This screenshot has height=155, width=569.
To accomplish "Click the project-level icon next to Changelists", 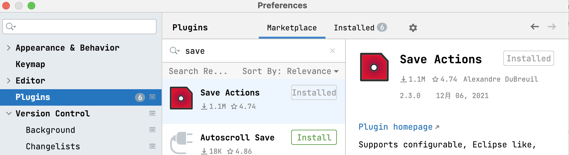I will [152, 146].
